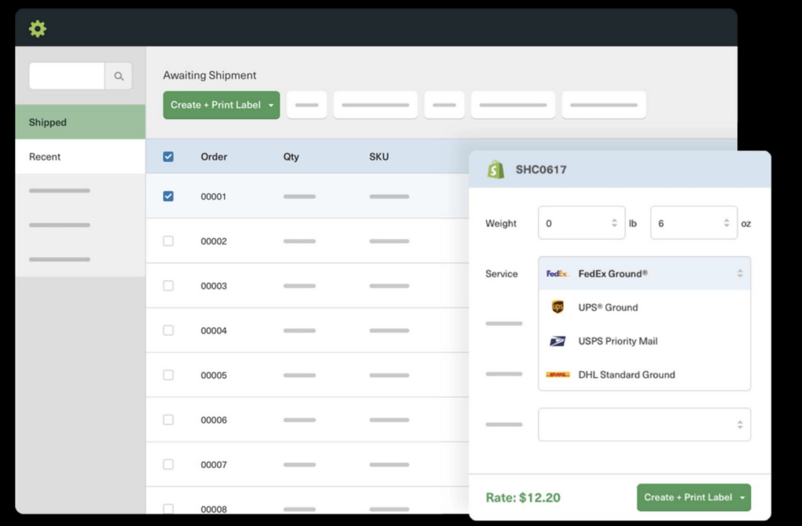Switch to the Recent sidebar section

(45, 157)
